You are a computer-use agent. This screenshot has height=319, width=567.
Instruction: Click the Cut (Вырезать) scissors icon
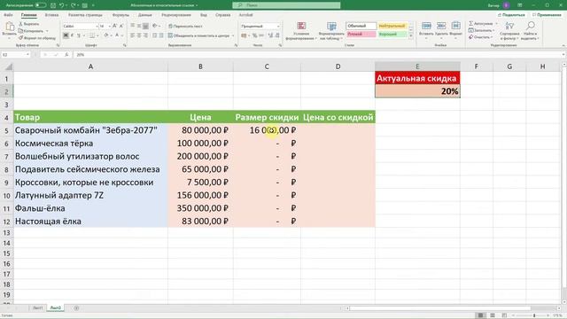point(21,24)
